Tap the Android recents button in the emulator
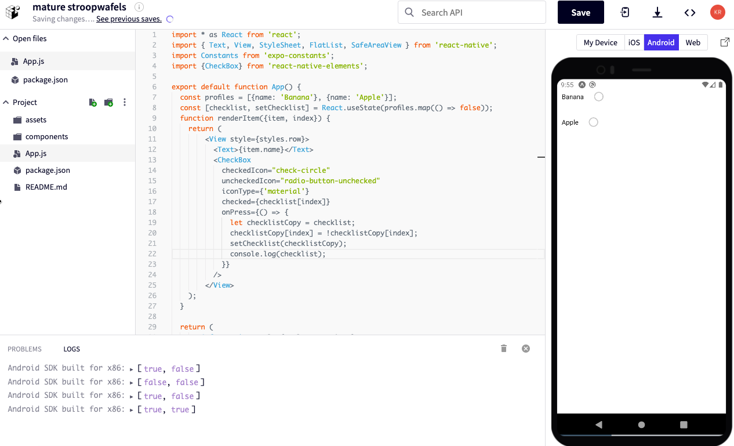The height and width of the screenshot is (446, 734). [684, 425]
